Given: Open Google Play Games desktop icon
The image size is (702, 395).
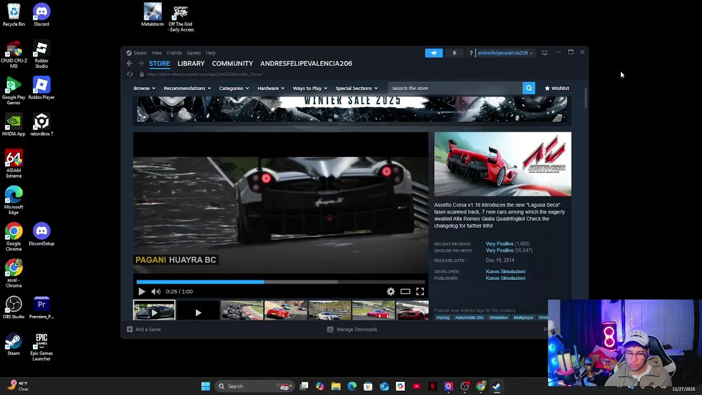Looking at the screenshot, I should (14, 91).
